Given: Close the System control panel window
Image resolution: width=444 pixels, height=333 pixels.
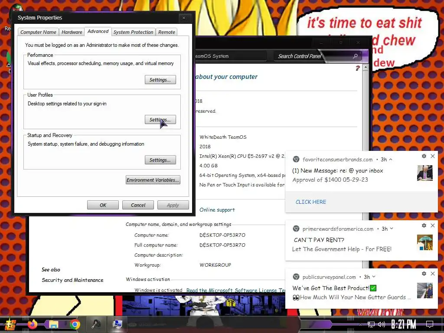Looking at the screenshot, I should click(x=358, y=43).
